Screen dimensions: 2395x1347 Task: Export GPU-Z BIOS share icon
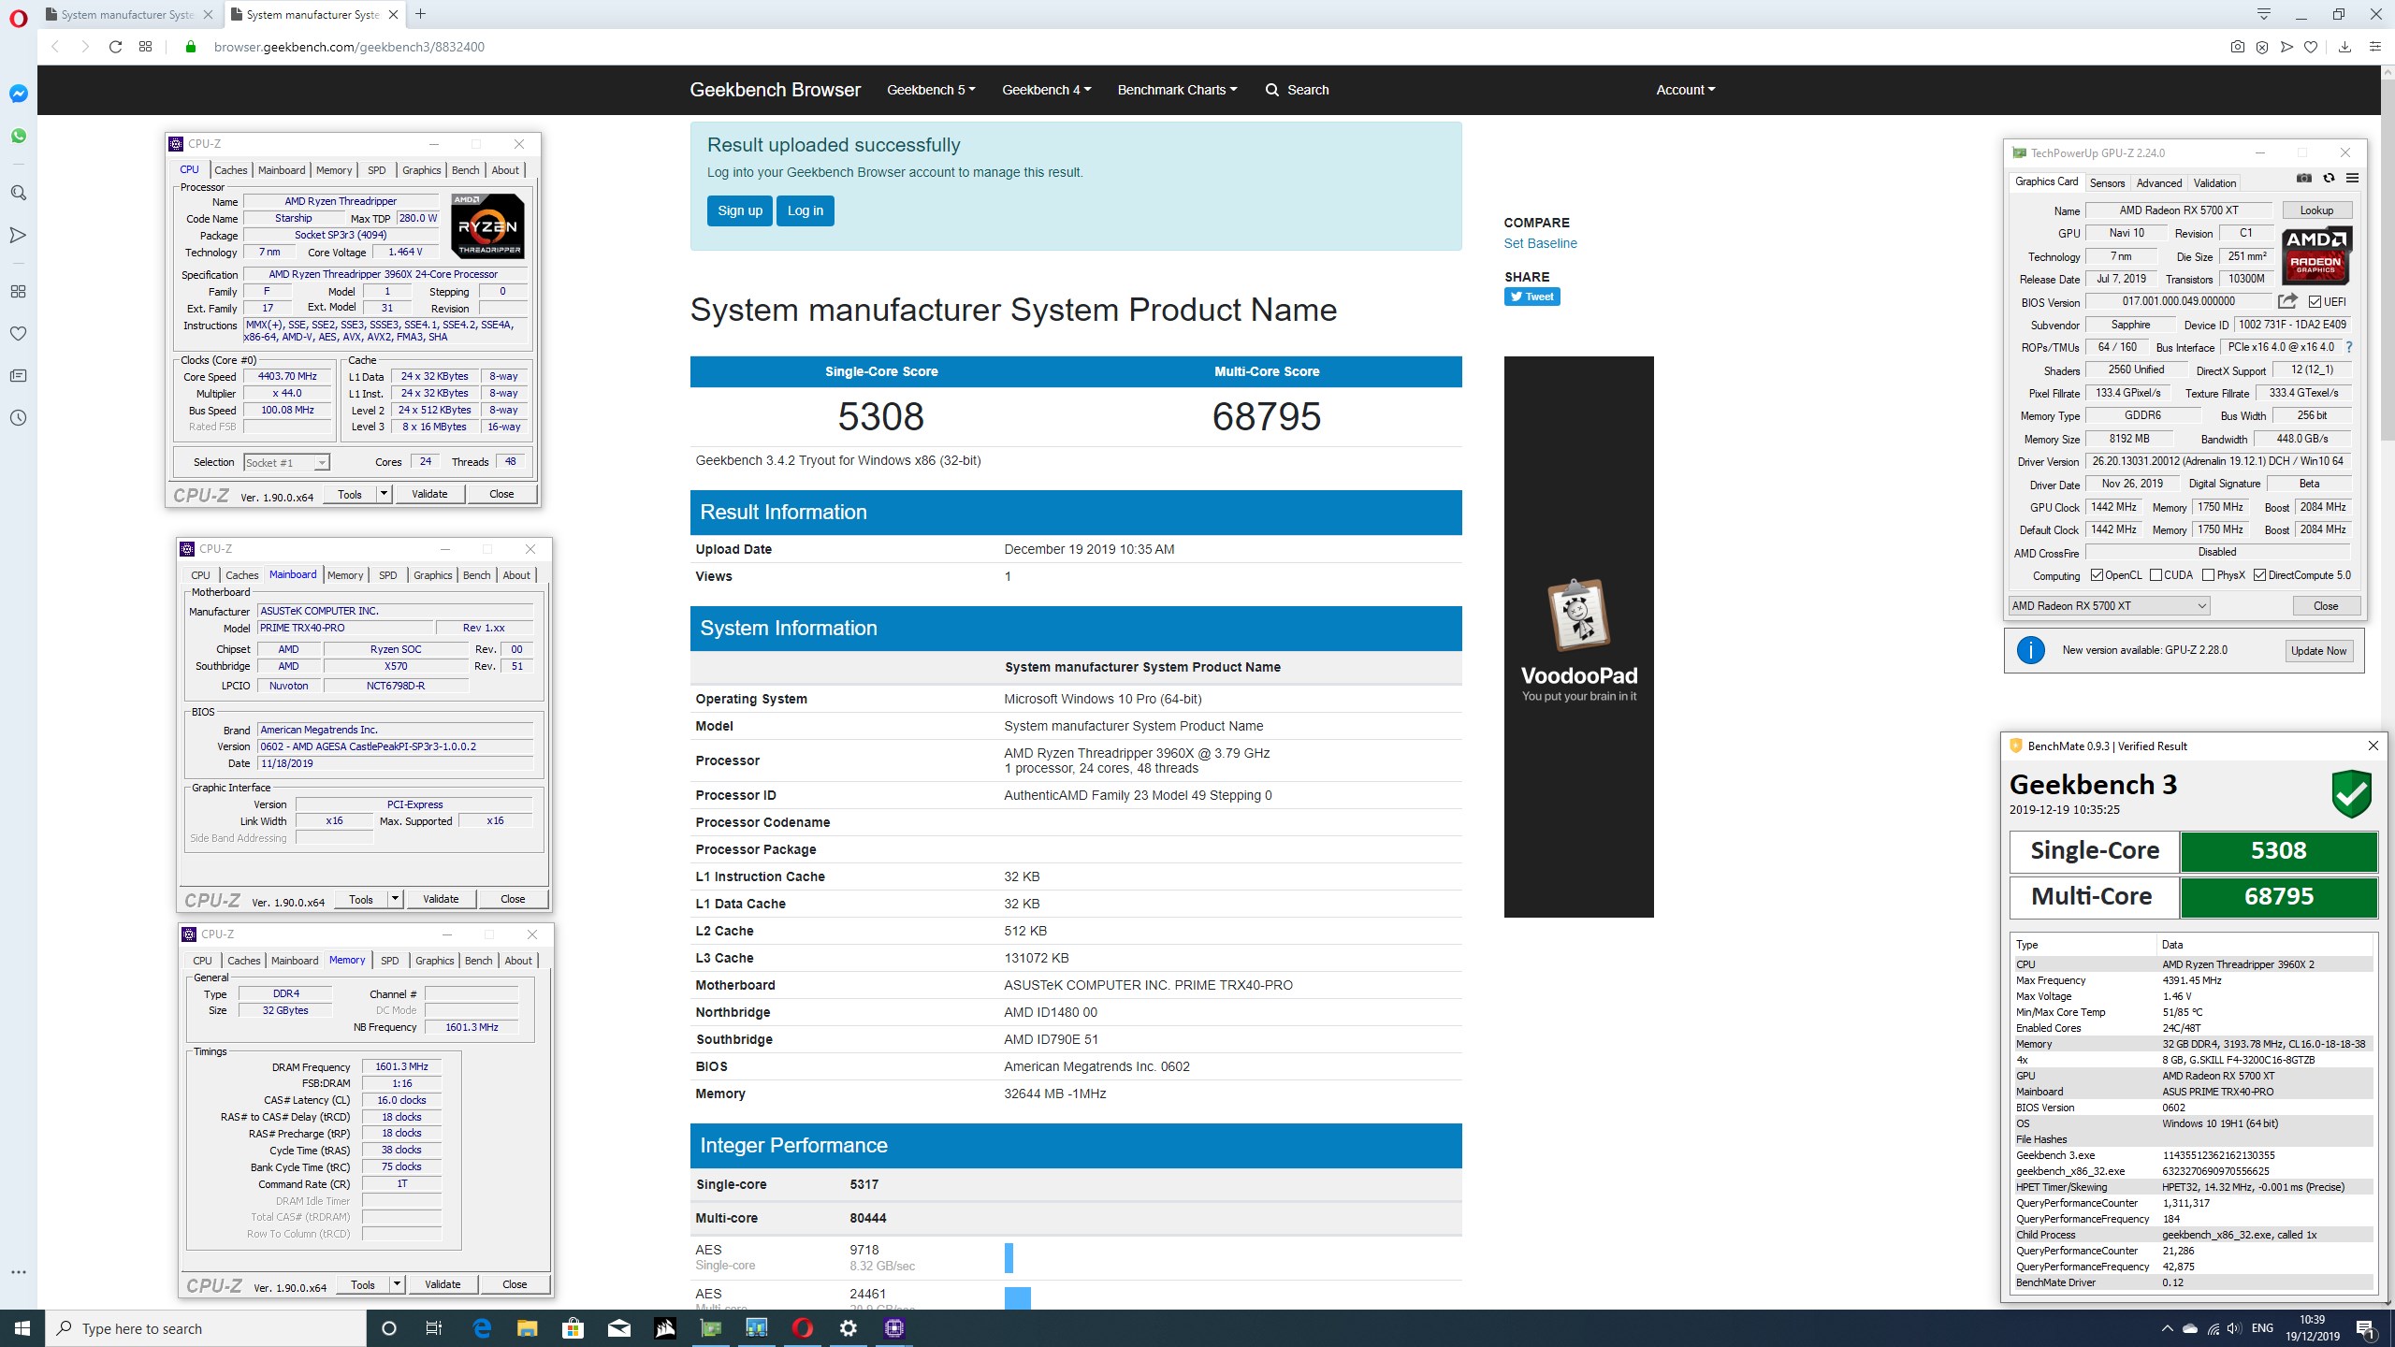tap(2287, 301)
